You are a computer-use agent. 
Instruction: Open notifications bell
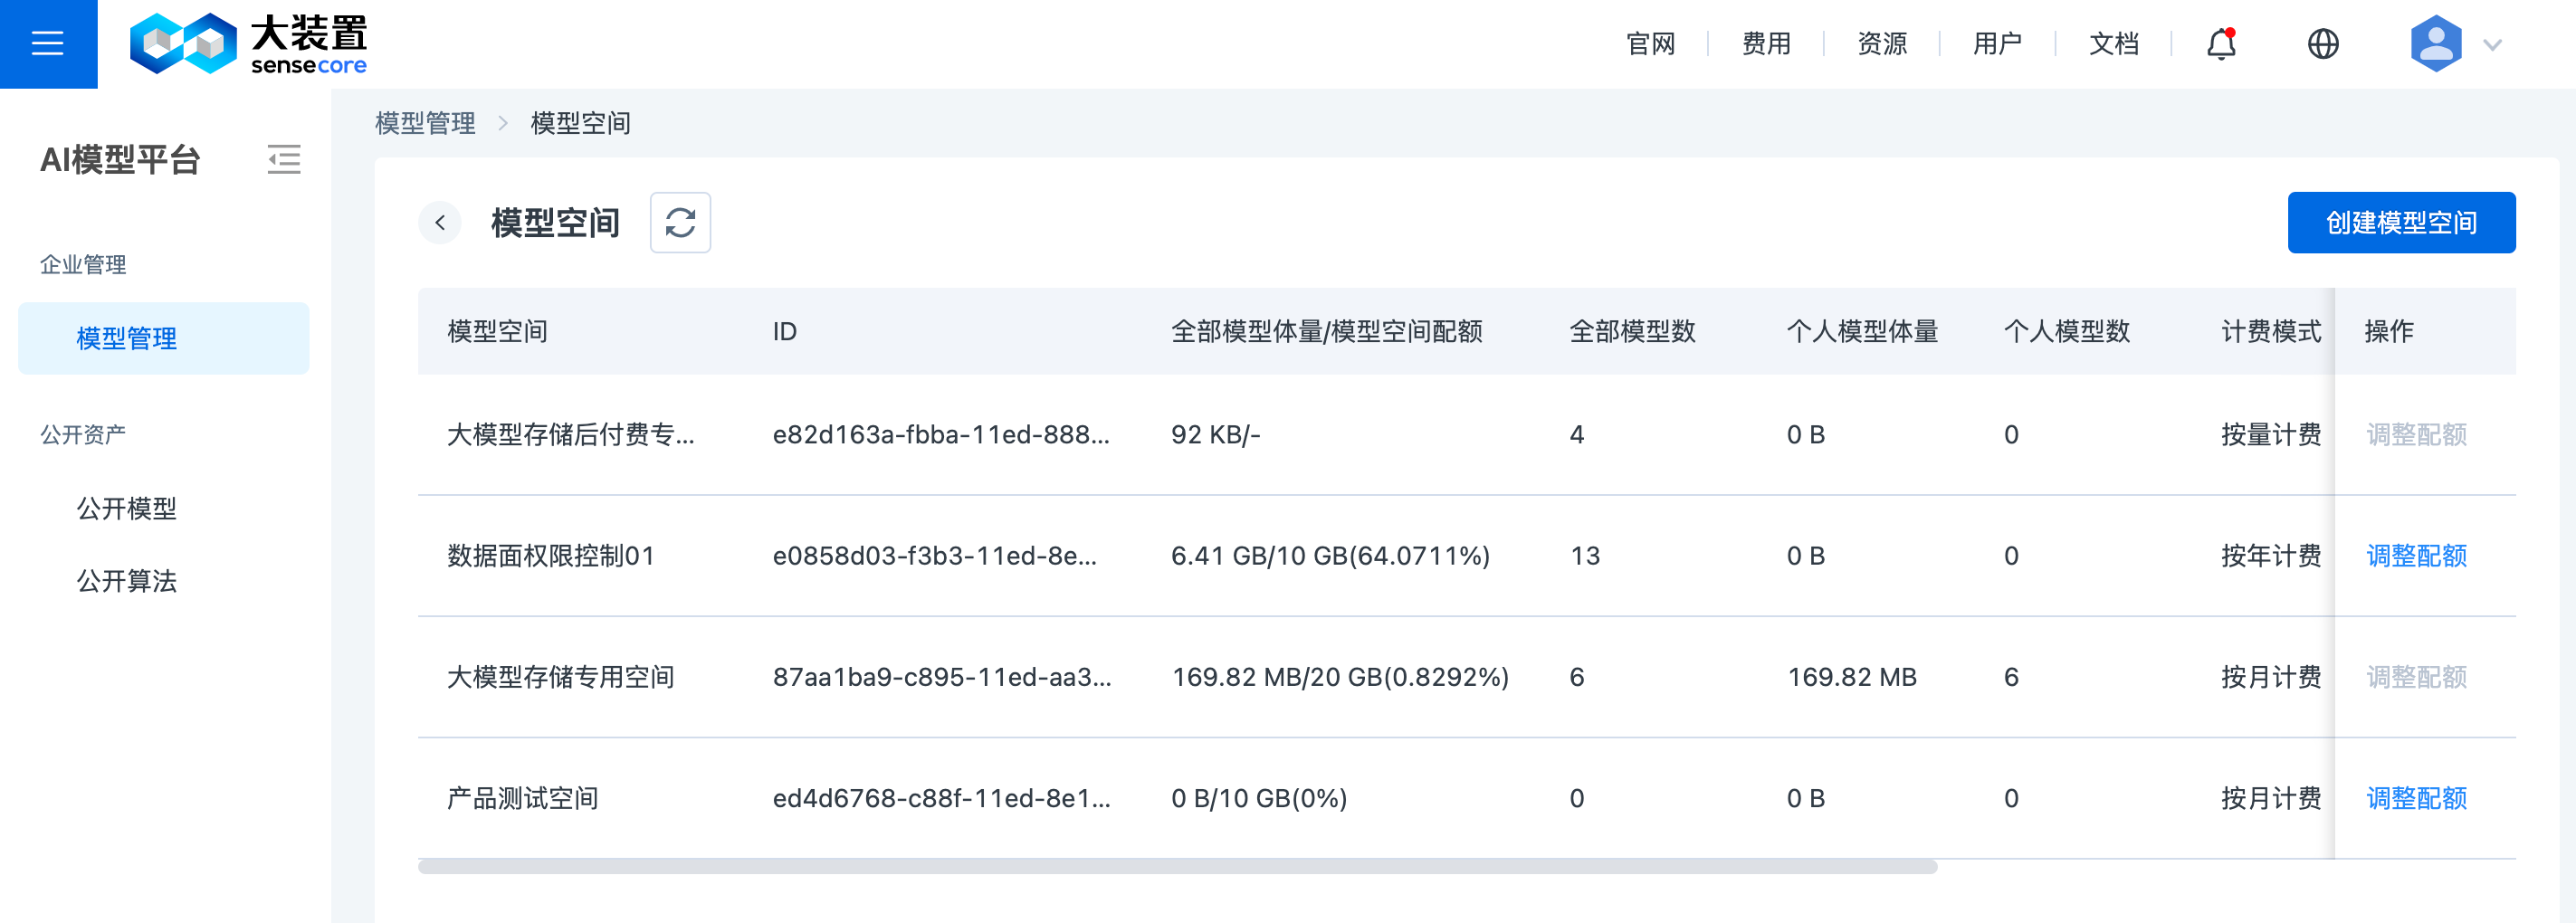[2221, 44]
